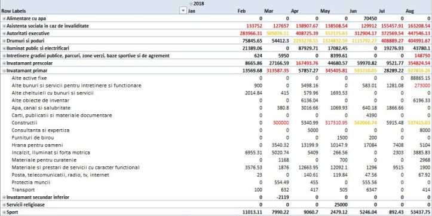Click red value 133752 in Asistenta sociala row
Screen dimensions: 432x216
click(x=253, y=26)
